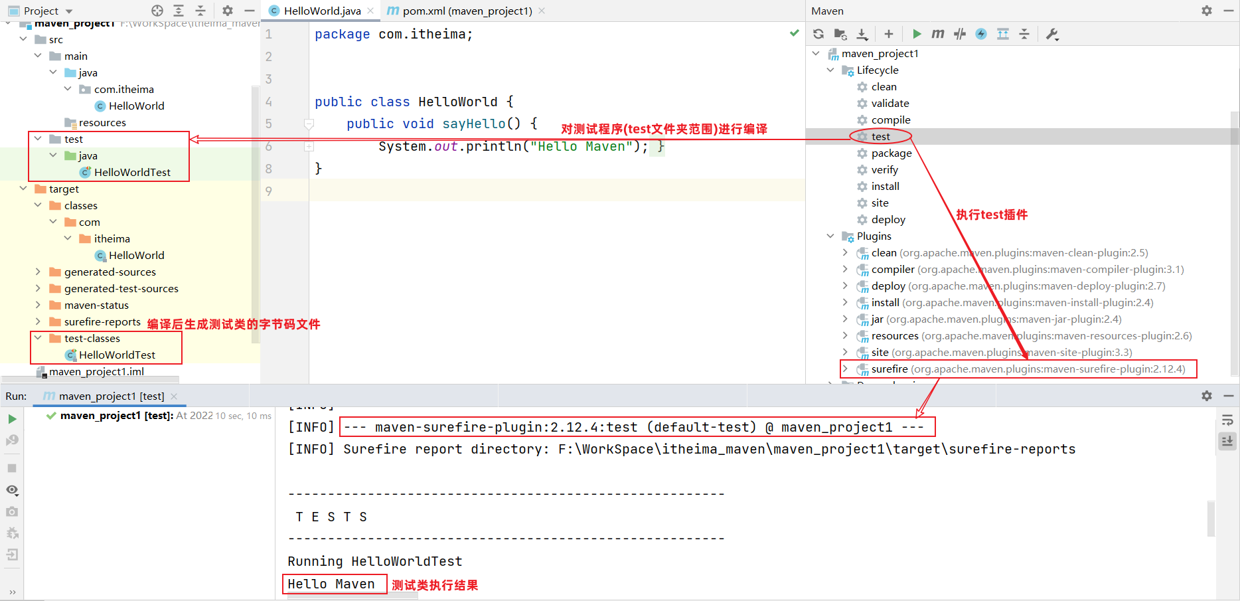Open Maven Settings wrench icon
The height and width of the screenshot is (601, 1240).
[1052, 34]
